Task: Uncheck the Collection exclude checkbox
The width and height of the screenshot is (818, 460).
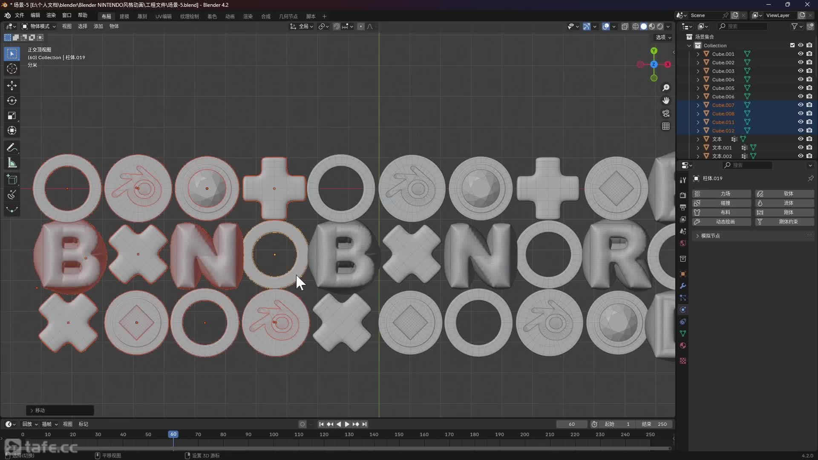Action: (x=792, y=46)
